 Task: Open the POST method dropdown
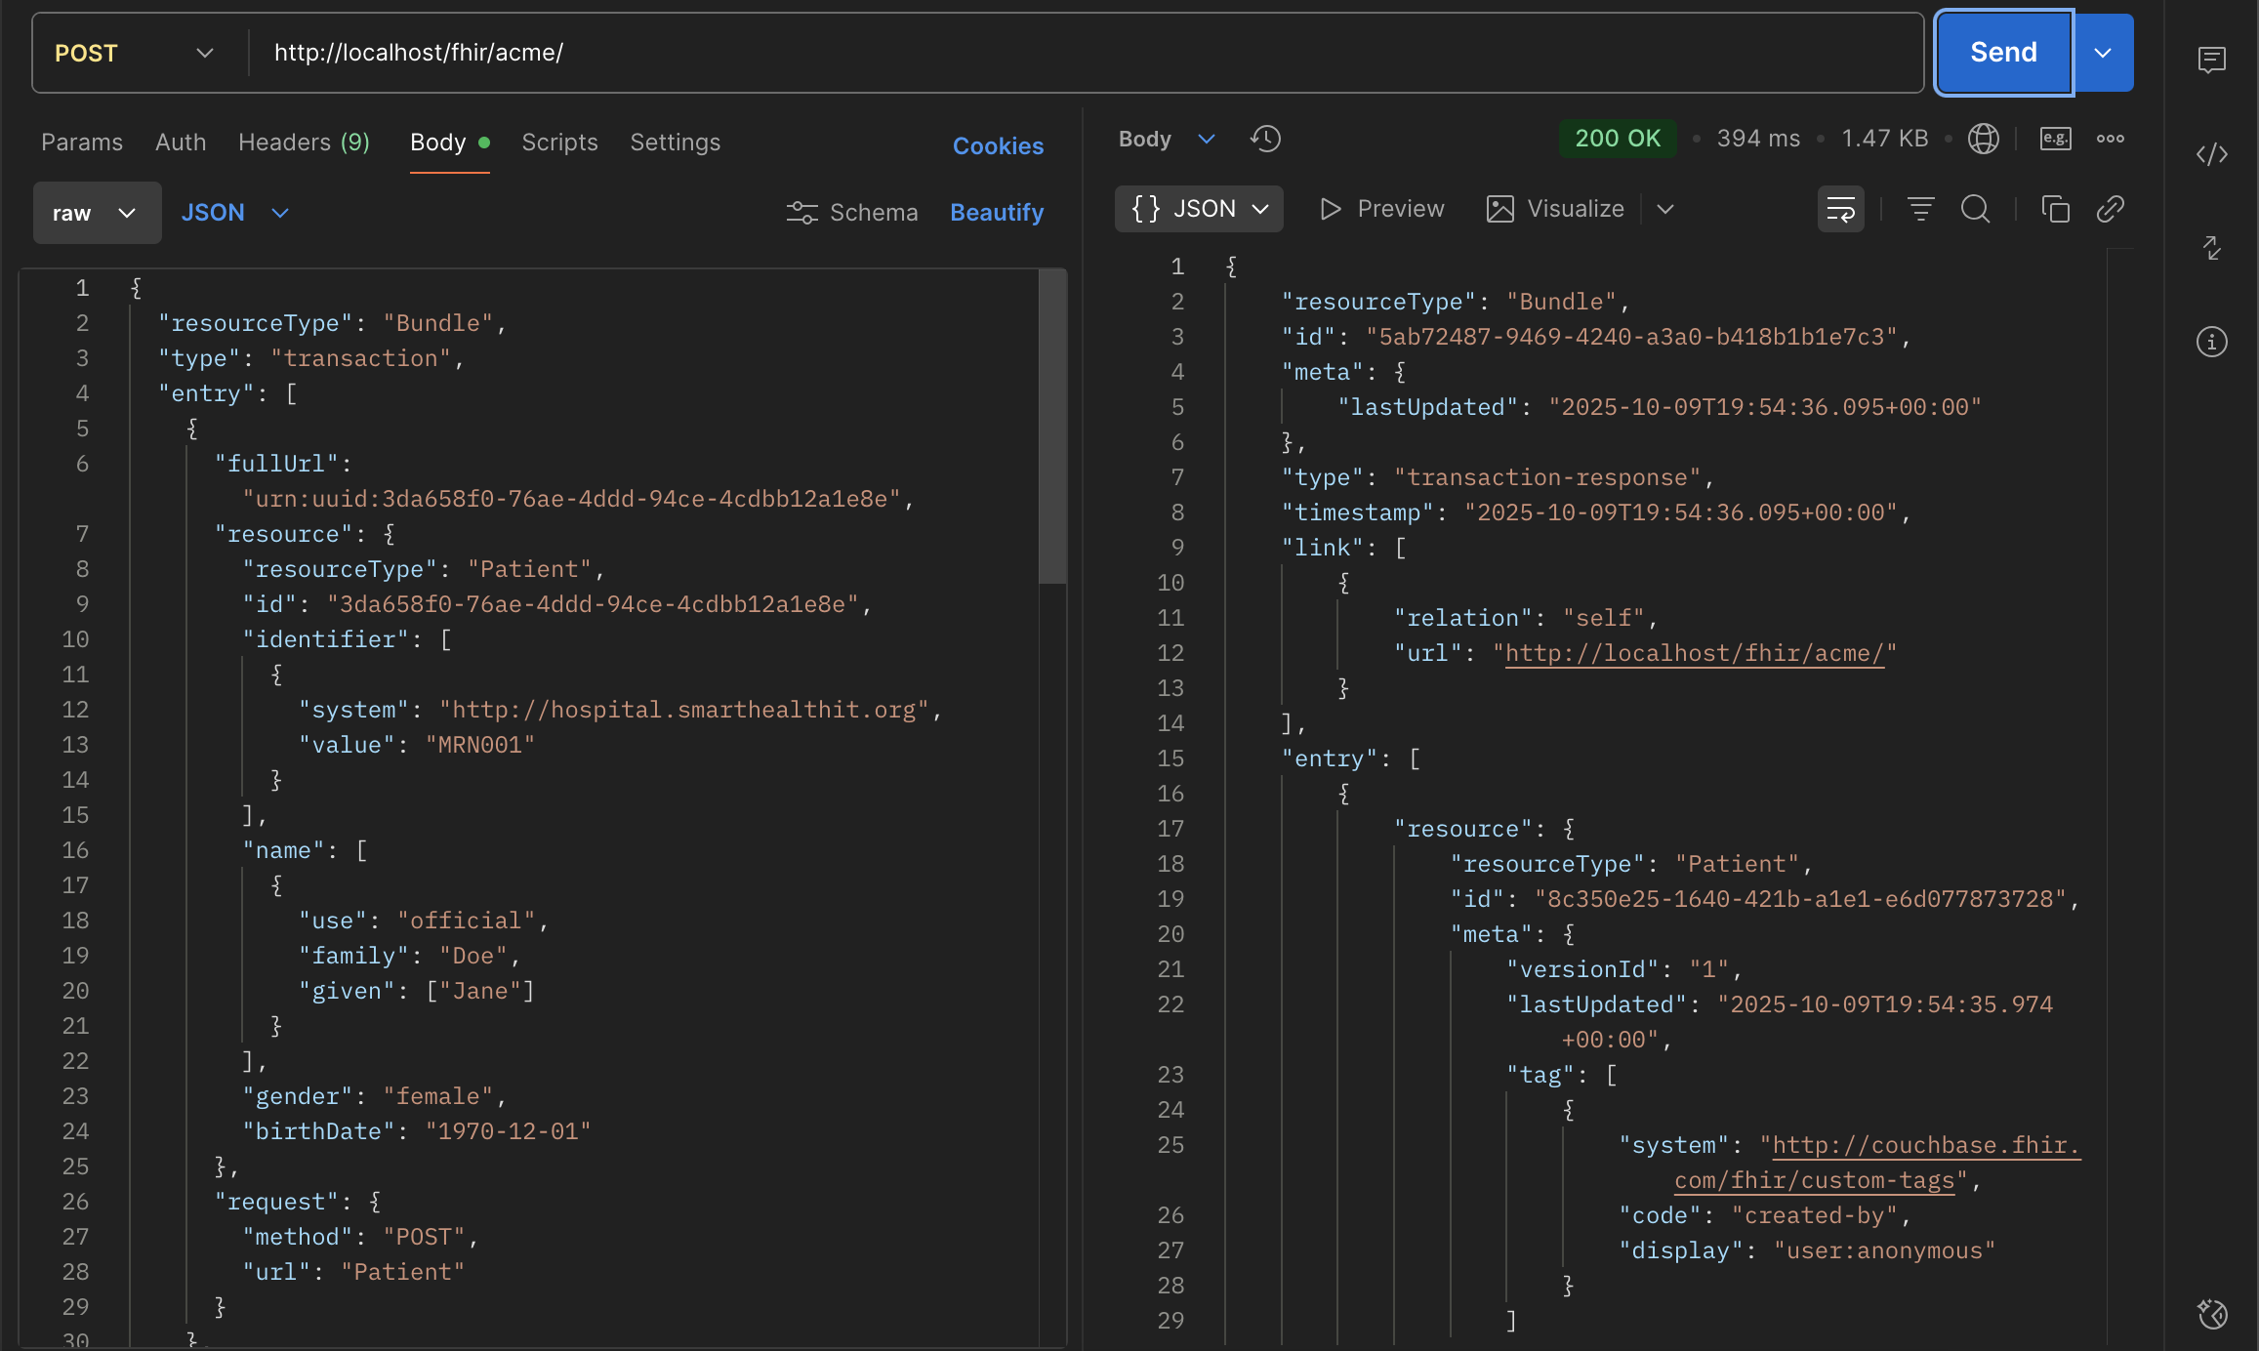135,53
